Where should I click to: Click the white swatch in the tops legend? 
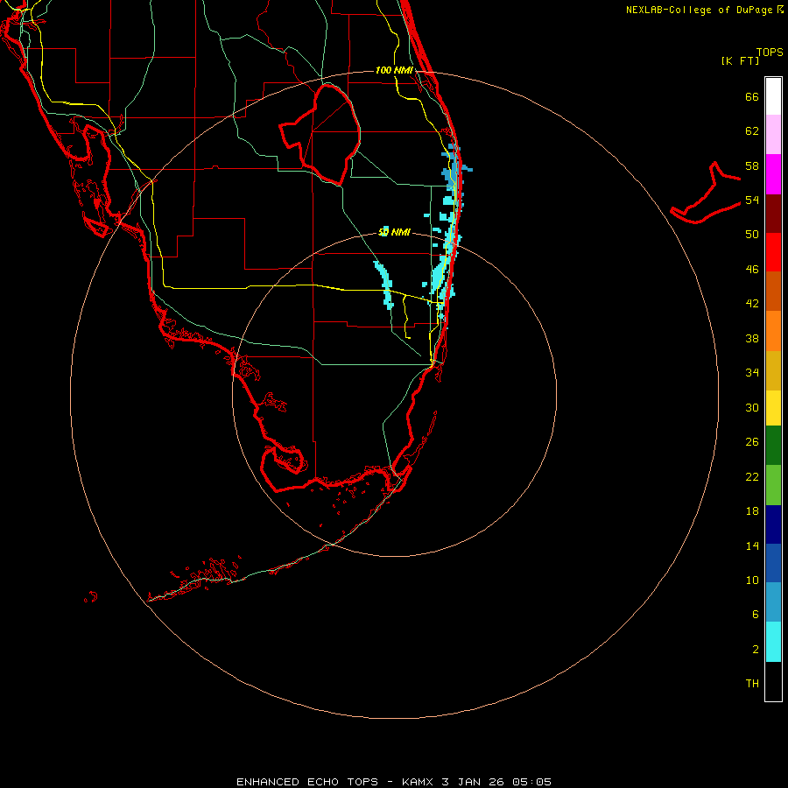(773, 96)
